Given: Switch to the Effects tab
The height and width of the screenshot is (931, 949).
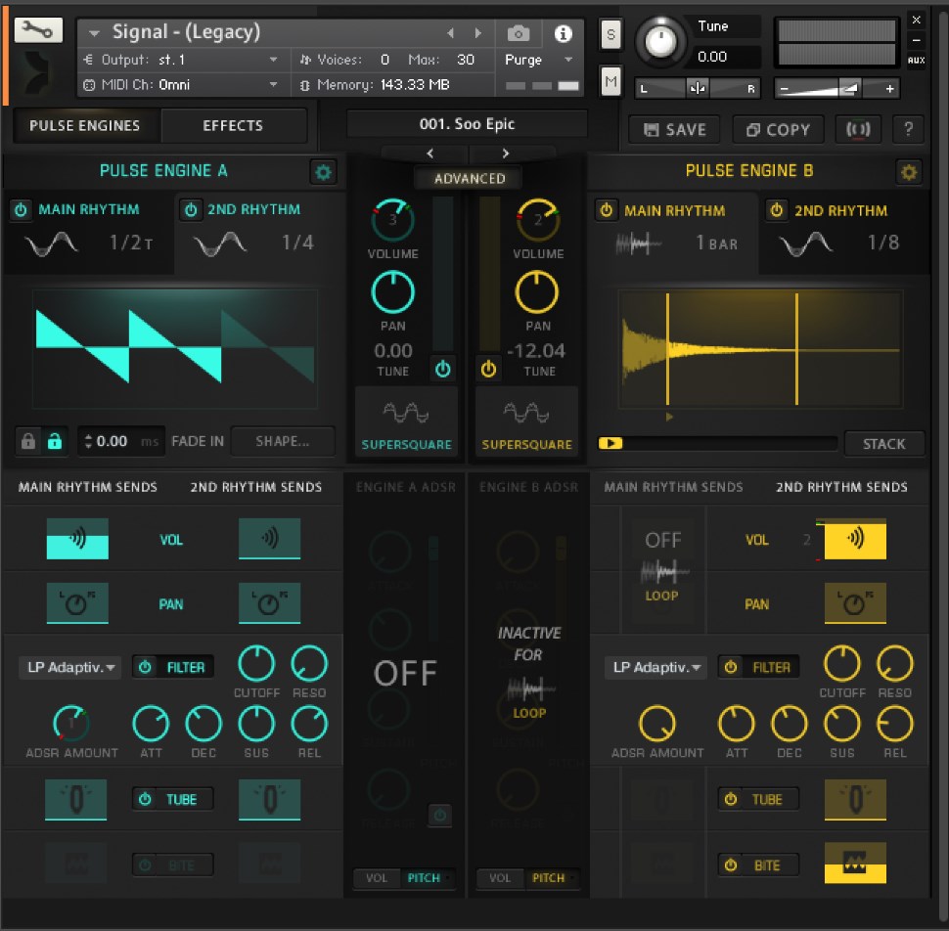Looking at the screenshot, I should click(233, 126).
